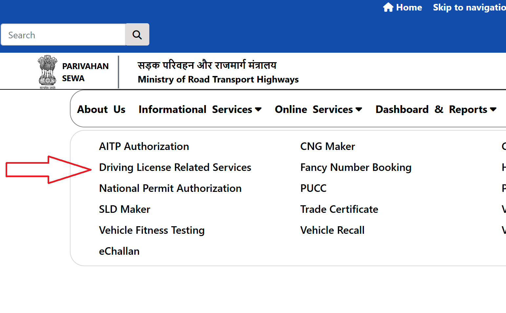The width and height of the screenshot is (506, 313).
Task: Select the About Us menu item
Action: tap(101, 109)
